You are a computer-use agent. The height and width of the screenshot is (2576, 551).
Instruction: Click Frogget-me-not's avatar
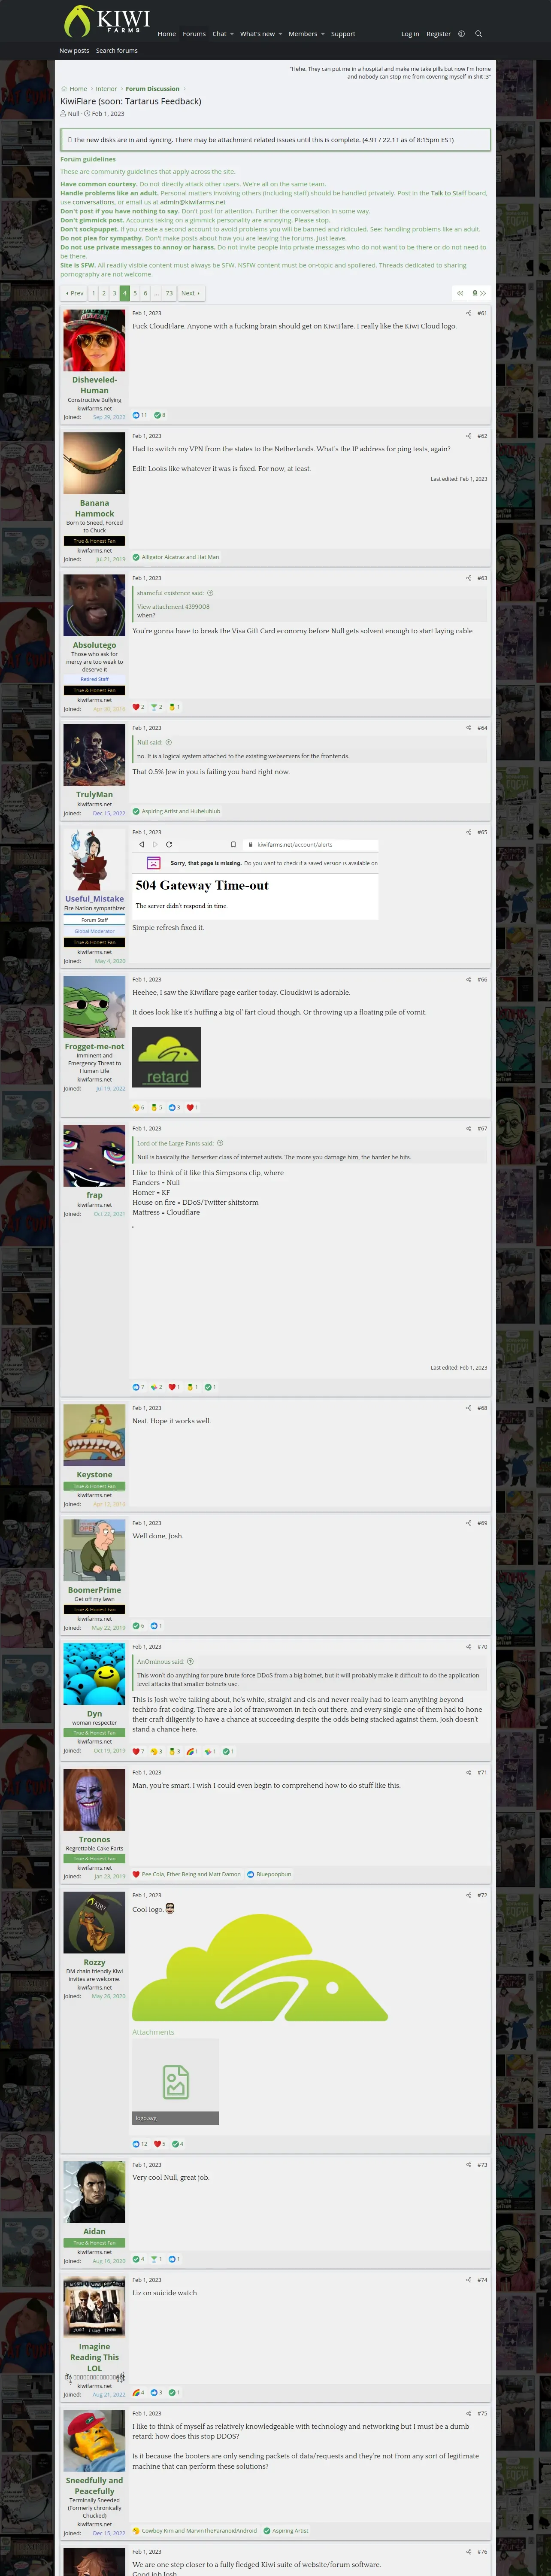94,1007
